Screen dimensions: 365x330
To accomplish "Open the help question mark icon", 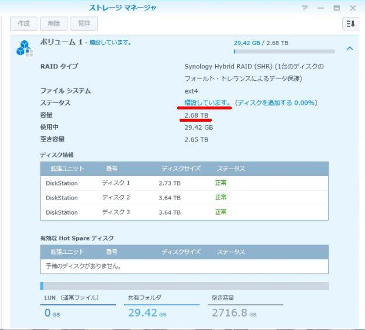I will coord(305,8).
